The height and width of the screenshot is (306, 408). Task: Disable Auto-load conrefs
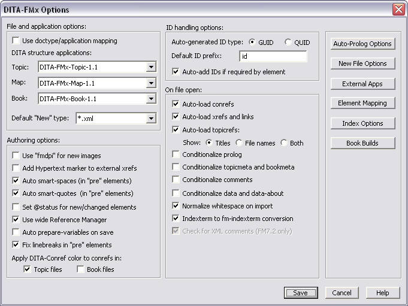pyautogui.click(x=176, y=104)
